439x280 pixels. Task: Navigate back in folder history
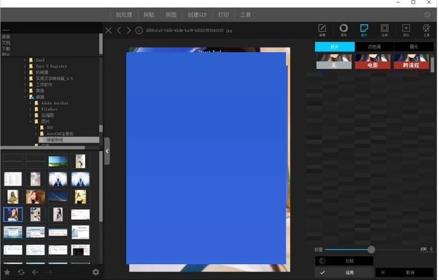click(35, 272)
